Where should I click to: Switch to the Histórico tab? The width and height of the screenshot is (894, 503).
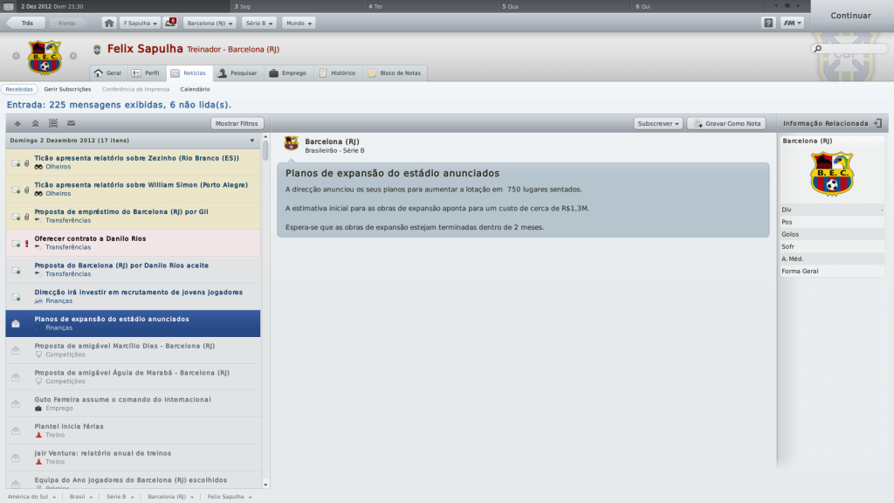tap(338, 73)
